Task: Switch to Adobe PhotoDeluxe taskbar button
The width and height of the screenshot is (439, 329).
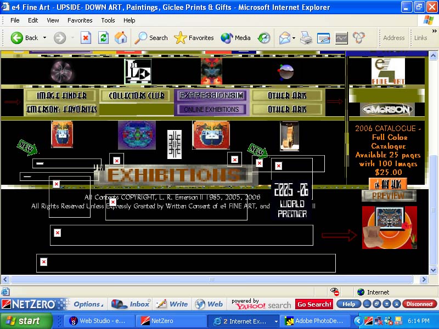Action: coord(316,321)
